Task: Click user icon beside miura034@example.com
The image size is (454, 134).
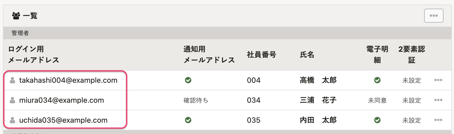Action: [x=12, y=100]
